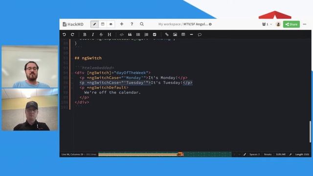Open search with magnifier icon
313x176 pixels.
coord(142,24)
